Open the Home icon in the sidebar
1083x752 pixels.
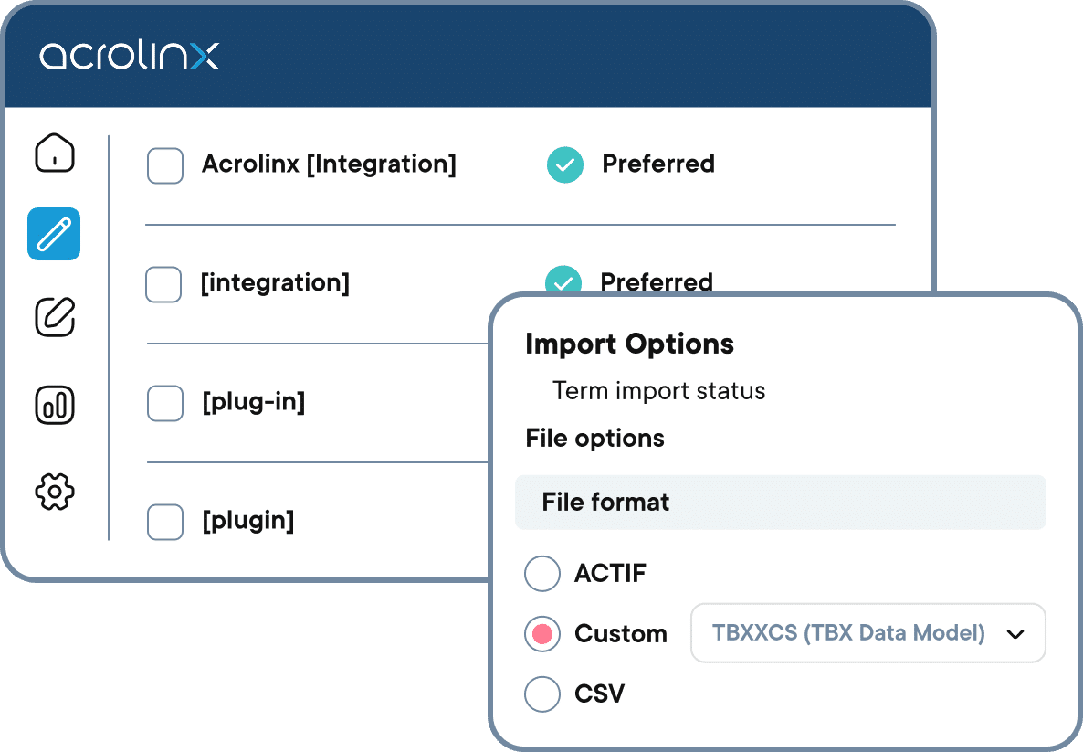pos(55,153)
